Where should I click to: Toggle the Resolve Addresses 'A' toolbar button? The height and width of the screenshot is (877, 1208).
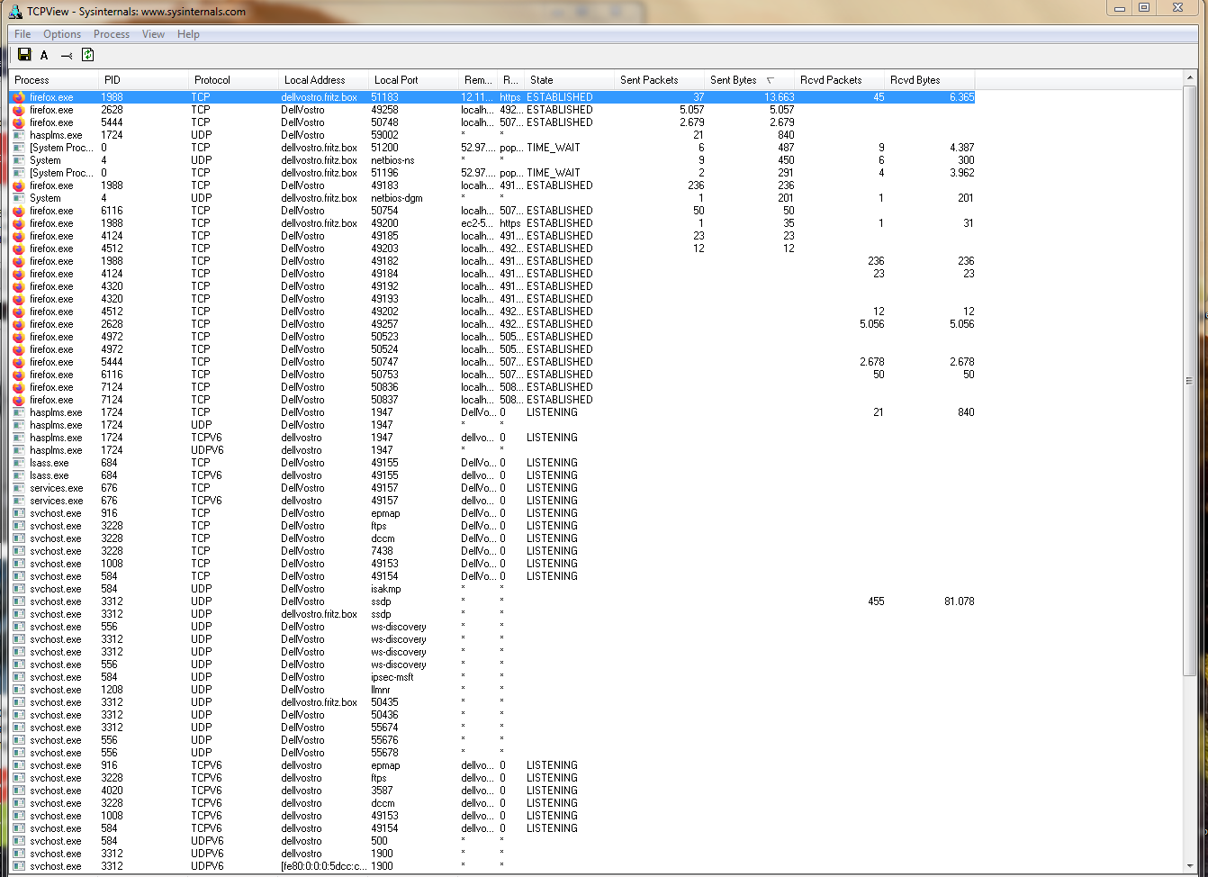(x=44, y=55)
